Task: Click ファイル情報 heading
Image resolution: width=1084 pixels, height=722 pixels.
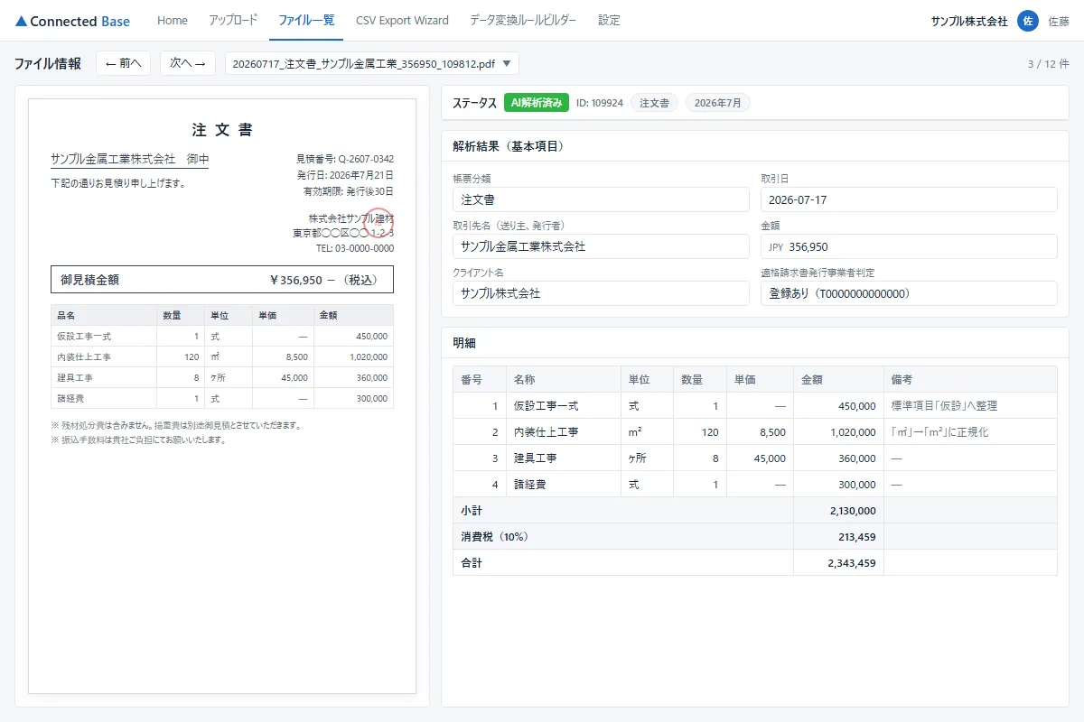Action: click(48, 64)
